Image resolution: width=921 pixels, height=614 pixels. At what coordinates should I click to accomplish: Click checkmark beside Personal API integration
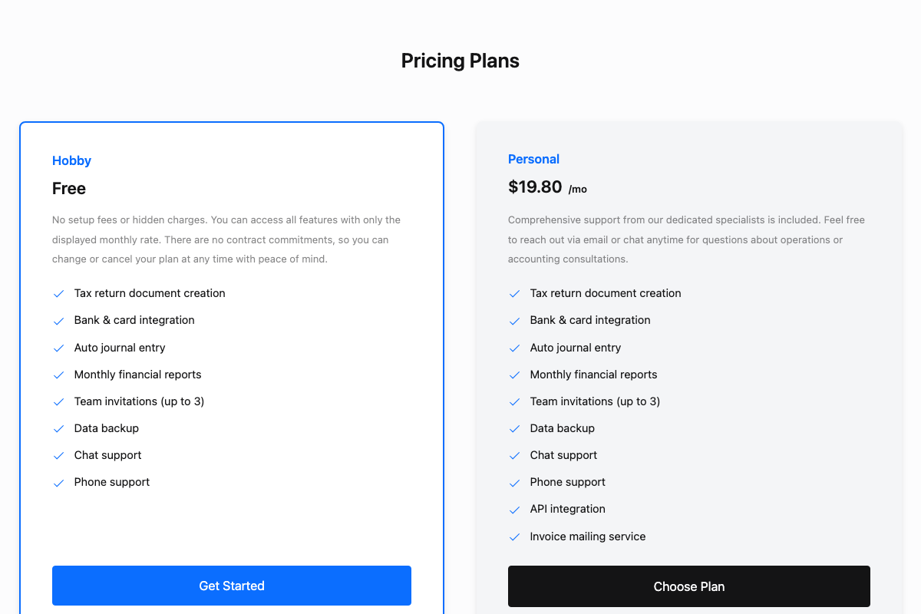pos(514,510)
